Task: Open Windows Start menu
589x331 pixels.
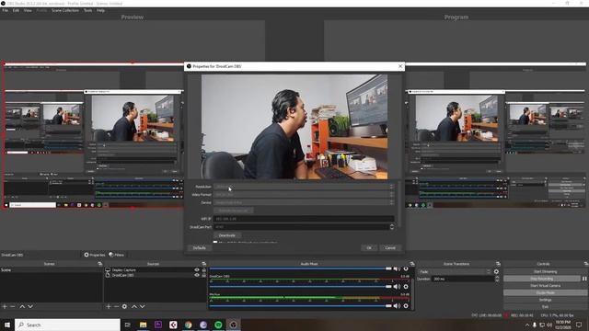Action: 7,325
